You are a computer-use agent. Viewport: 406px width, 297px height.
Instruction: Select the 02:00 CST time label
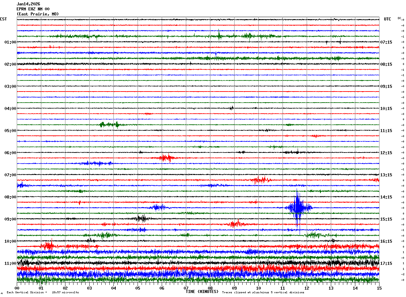coord(10,64)
